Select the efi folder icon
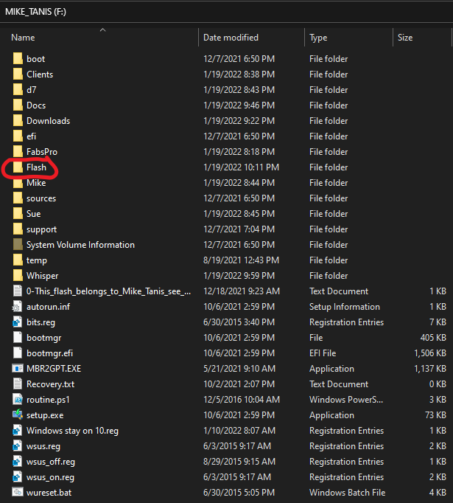 click(18, 136)
